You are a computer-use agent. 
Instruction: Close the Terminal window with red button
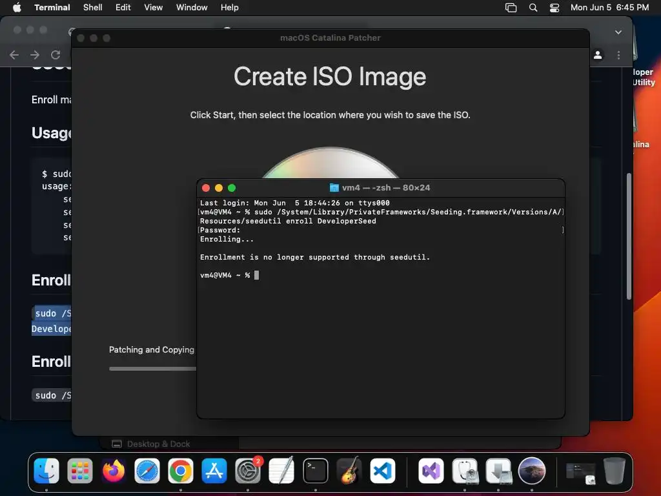(206, 188)
